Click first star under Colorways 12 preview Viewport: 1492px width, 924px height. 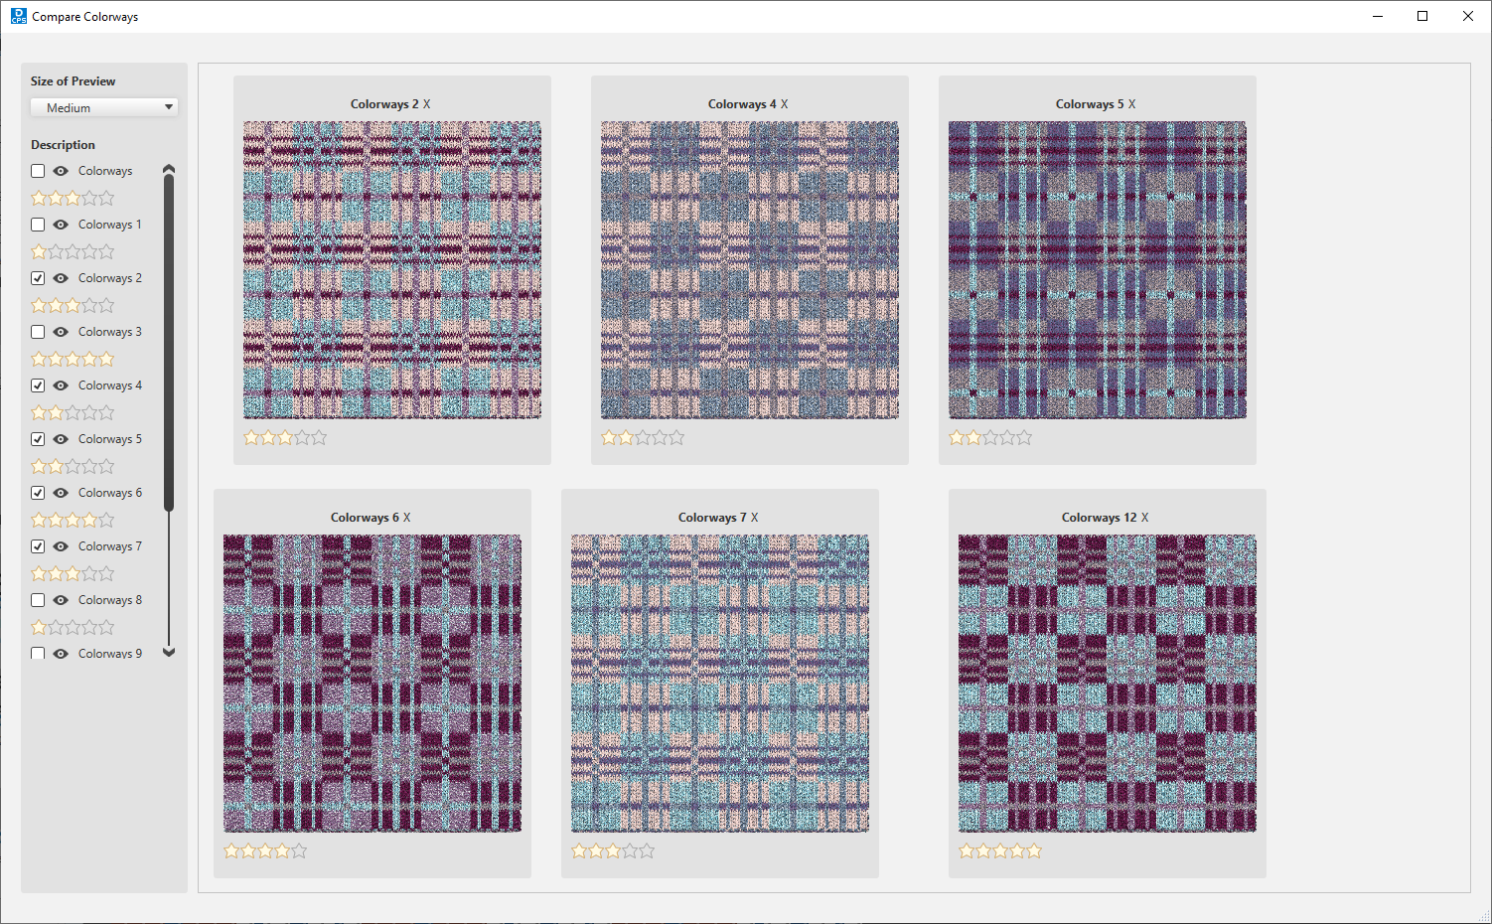pos(967,851)
